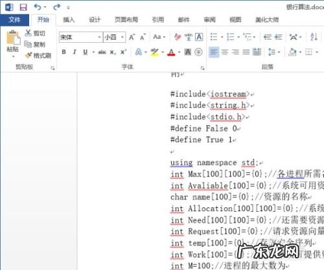Viewport: 324px width, 270px height.
Task: Open the 字体 font dialog launcher
Action: click(202, 68)
